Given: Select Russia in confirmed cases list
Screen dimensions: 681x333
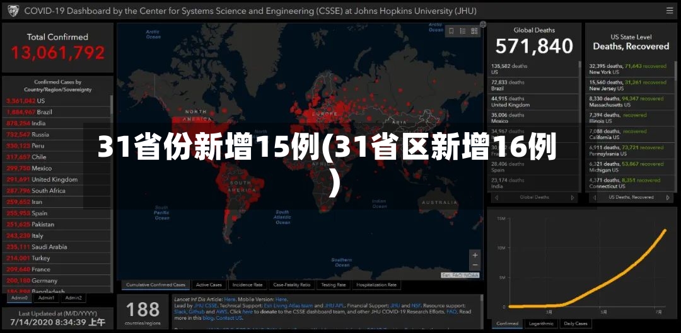Looking at the screenshot, I should (x=58, y=135).
